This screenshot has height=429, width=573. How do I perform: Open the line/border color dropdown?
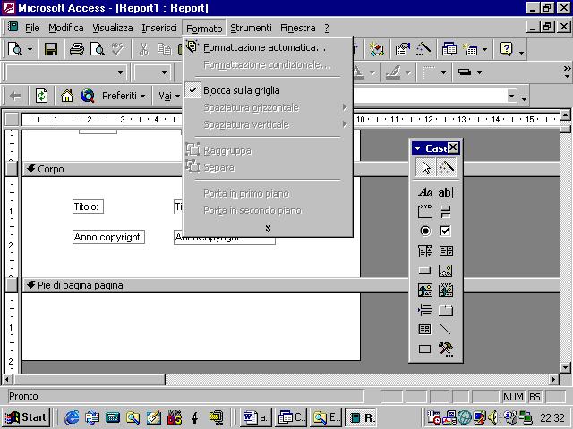(x=408, y=72)
